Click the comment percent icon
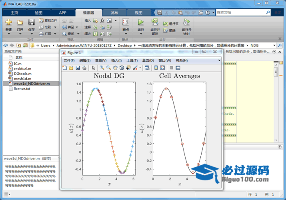The width and height of the screenshot is (286, 200). coord(95,27)
